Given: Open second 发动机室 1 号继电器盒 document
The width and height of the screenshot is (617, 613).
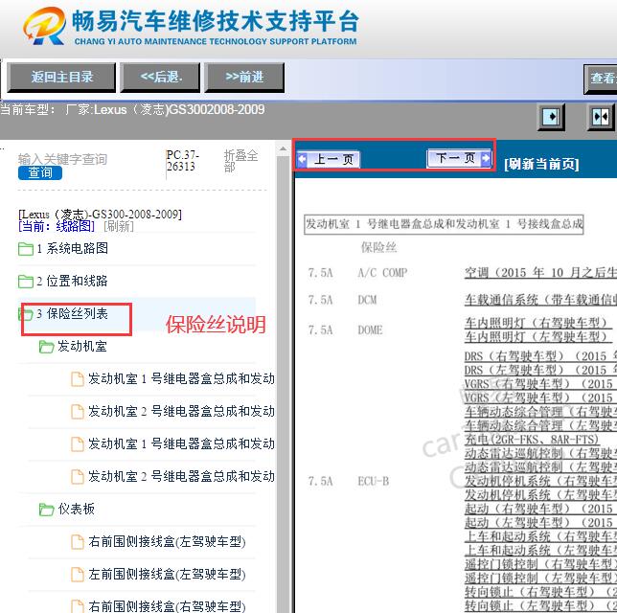Looking at the screenshot, I should pos(181,444).
